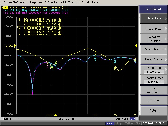Click the filled active marker on frequency axis
Screen dimensions: 168x126
click(x=56, y=115)
